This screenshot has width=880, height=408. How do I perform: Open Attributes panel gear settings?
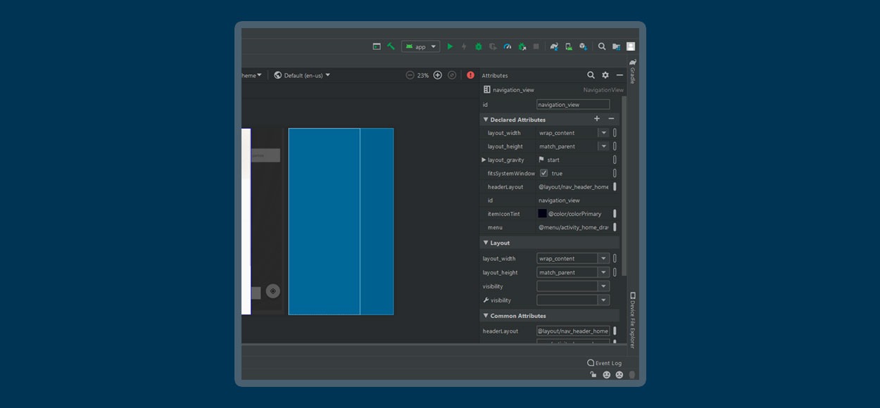point(605,75)
